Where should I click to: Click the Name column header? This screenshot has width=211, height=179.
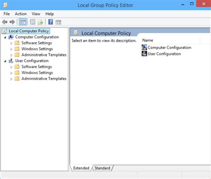170,40
